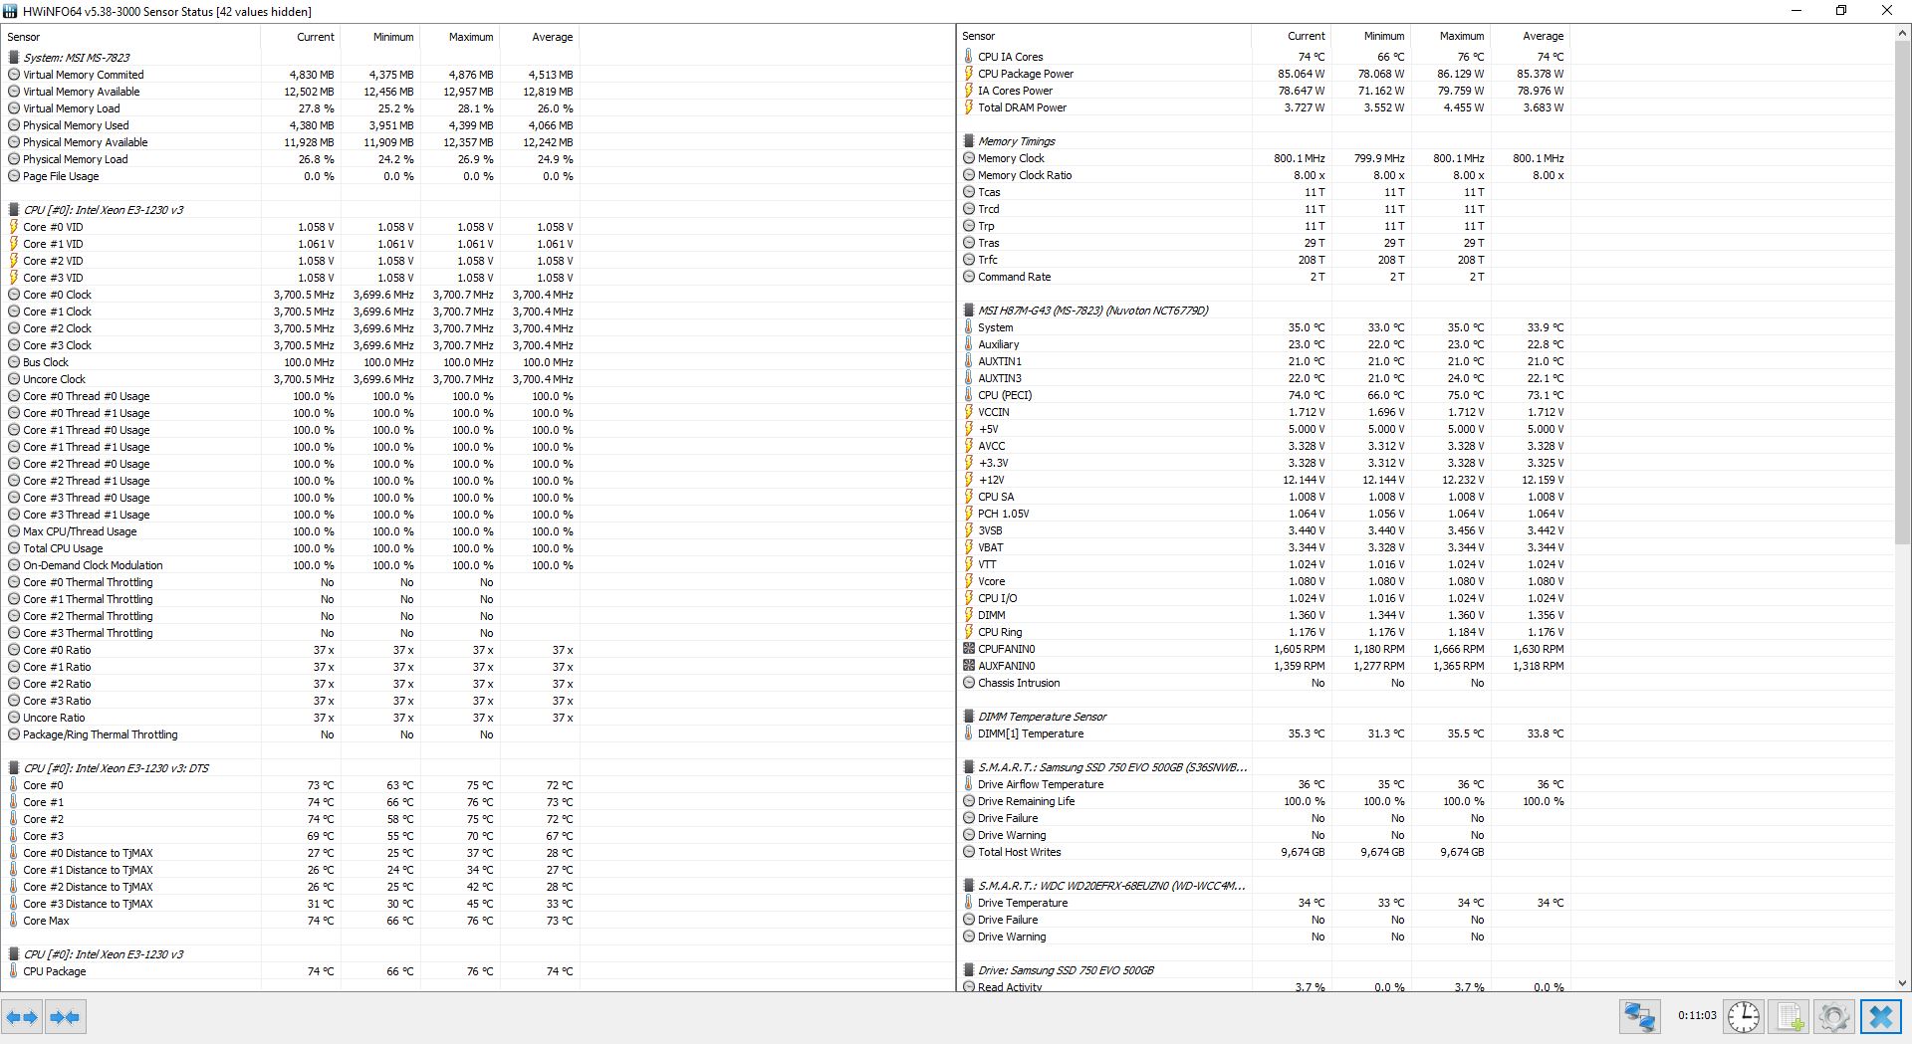Click left panel Current column header

click(x=301, y=37)
